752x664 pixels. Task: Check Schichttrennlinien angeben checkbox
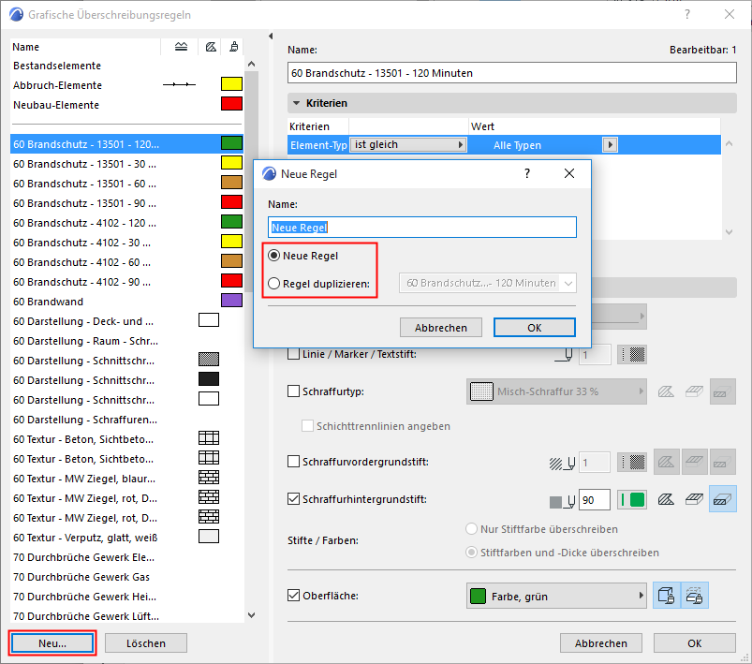click(x=307, y=425)
